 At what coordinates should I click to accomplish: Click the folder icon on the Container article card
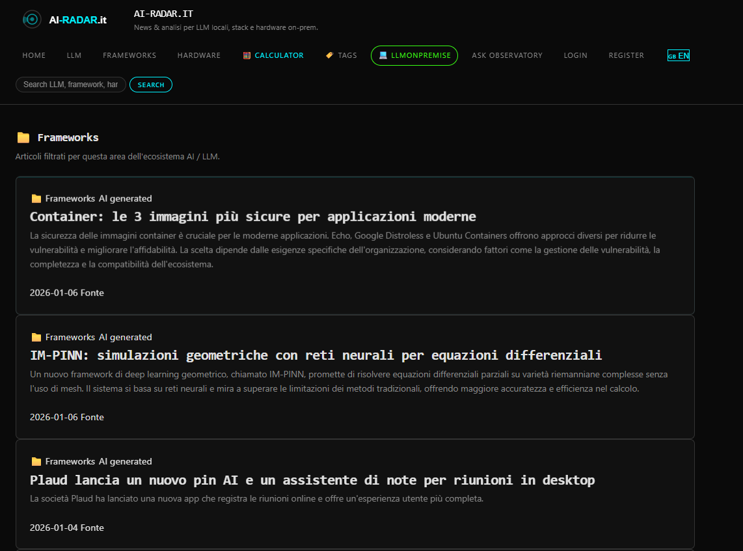pos(38,198)
